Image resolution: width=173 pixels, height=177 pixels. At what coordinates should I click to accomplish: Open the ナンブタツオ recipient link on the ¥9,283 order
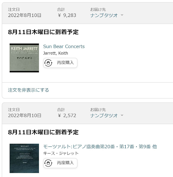(x=104, y=15)
